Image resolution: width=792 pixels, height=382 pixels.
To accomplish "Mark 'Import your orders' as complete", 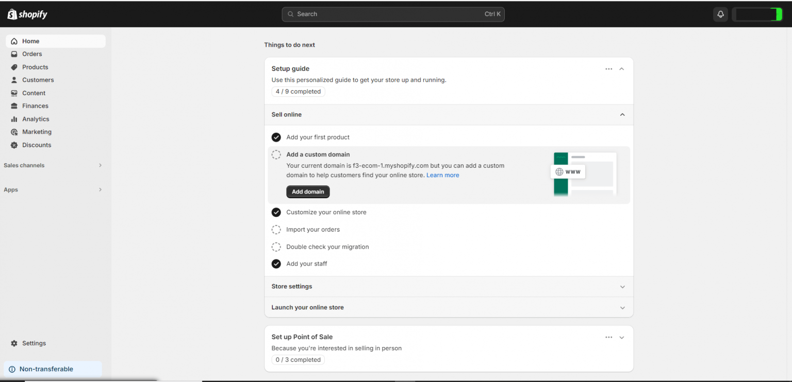I will [x=276, y=229].
